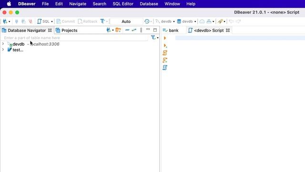Open the New Connection dropdown arrow in main toolbar
305x172 pixels.
point(9,21)
